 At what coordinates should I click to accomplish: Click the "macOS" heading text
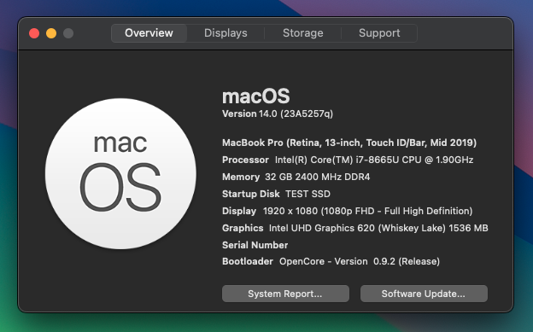(x=256, y=96)
